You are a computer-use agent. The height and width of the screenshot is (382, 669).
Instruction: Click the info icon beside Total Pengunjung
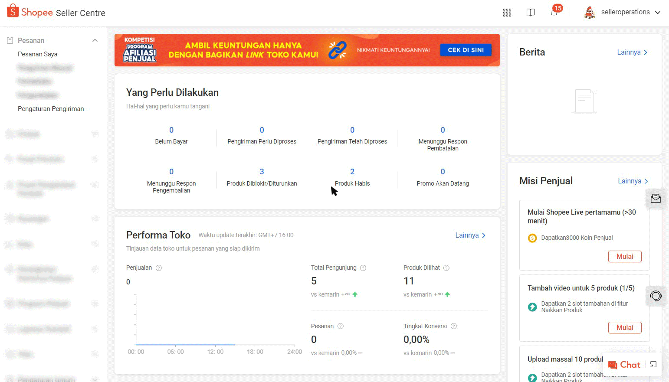pos(363,268)
